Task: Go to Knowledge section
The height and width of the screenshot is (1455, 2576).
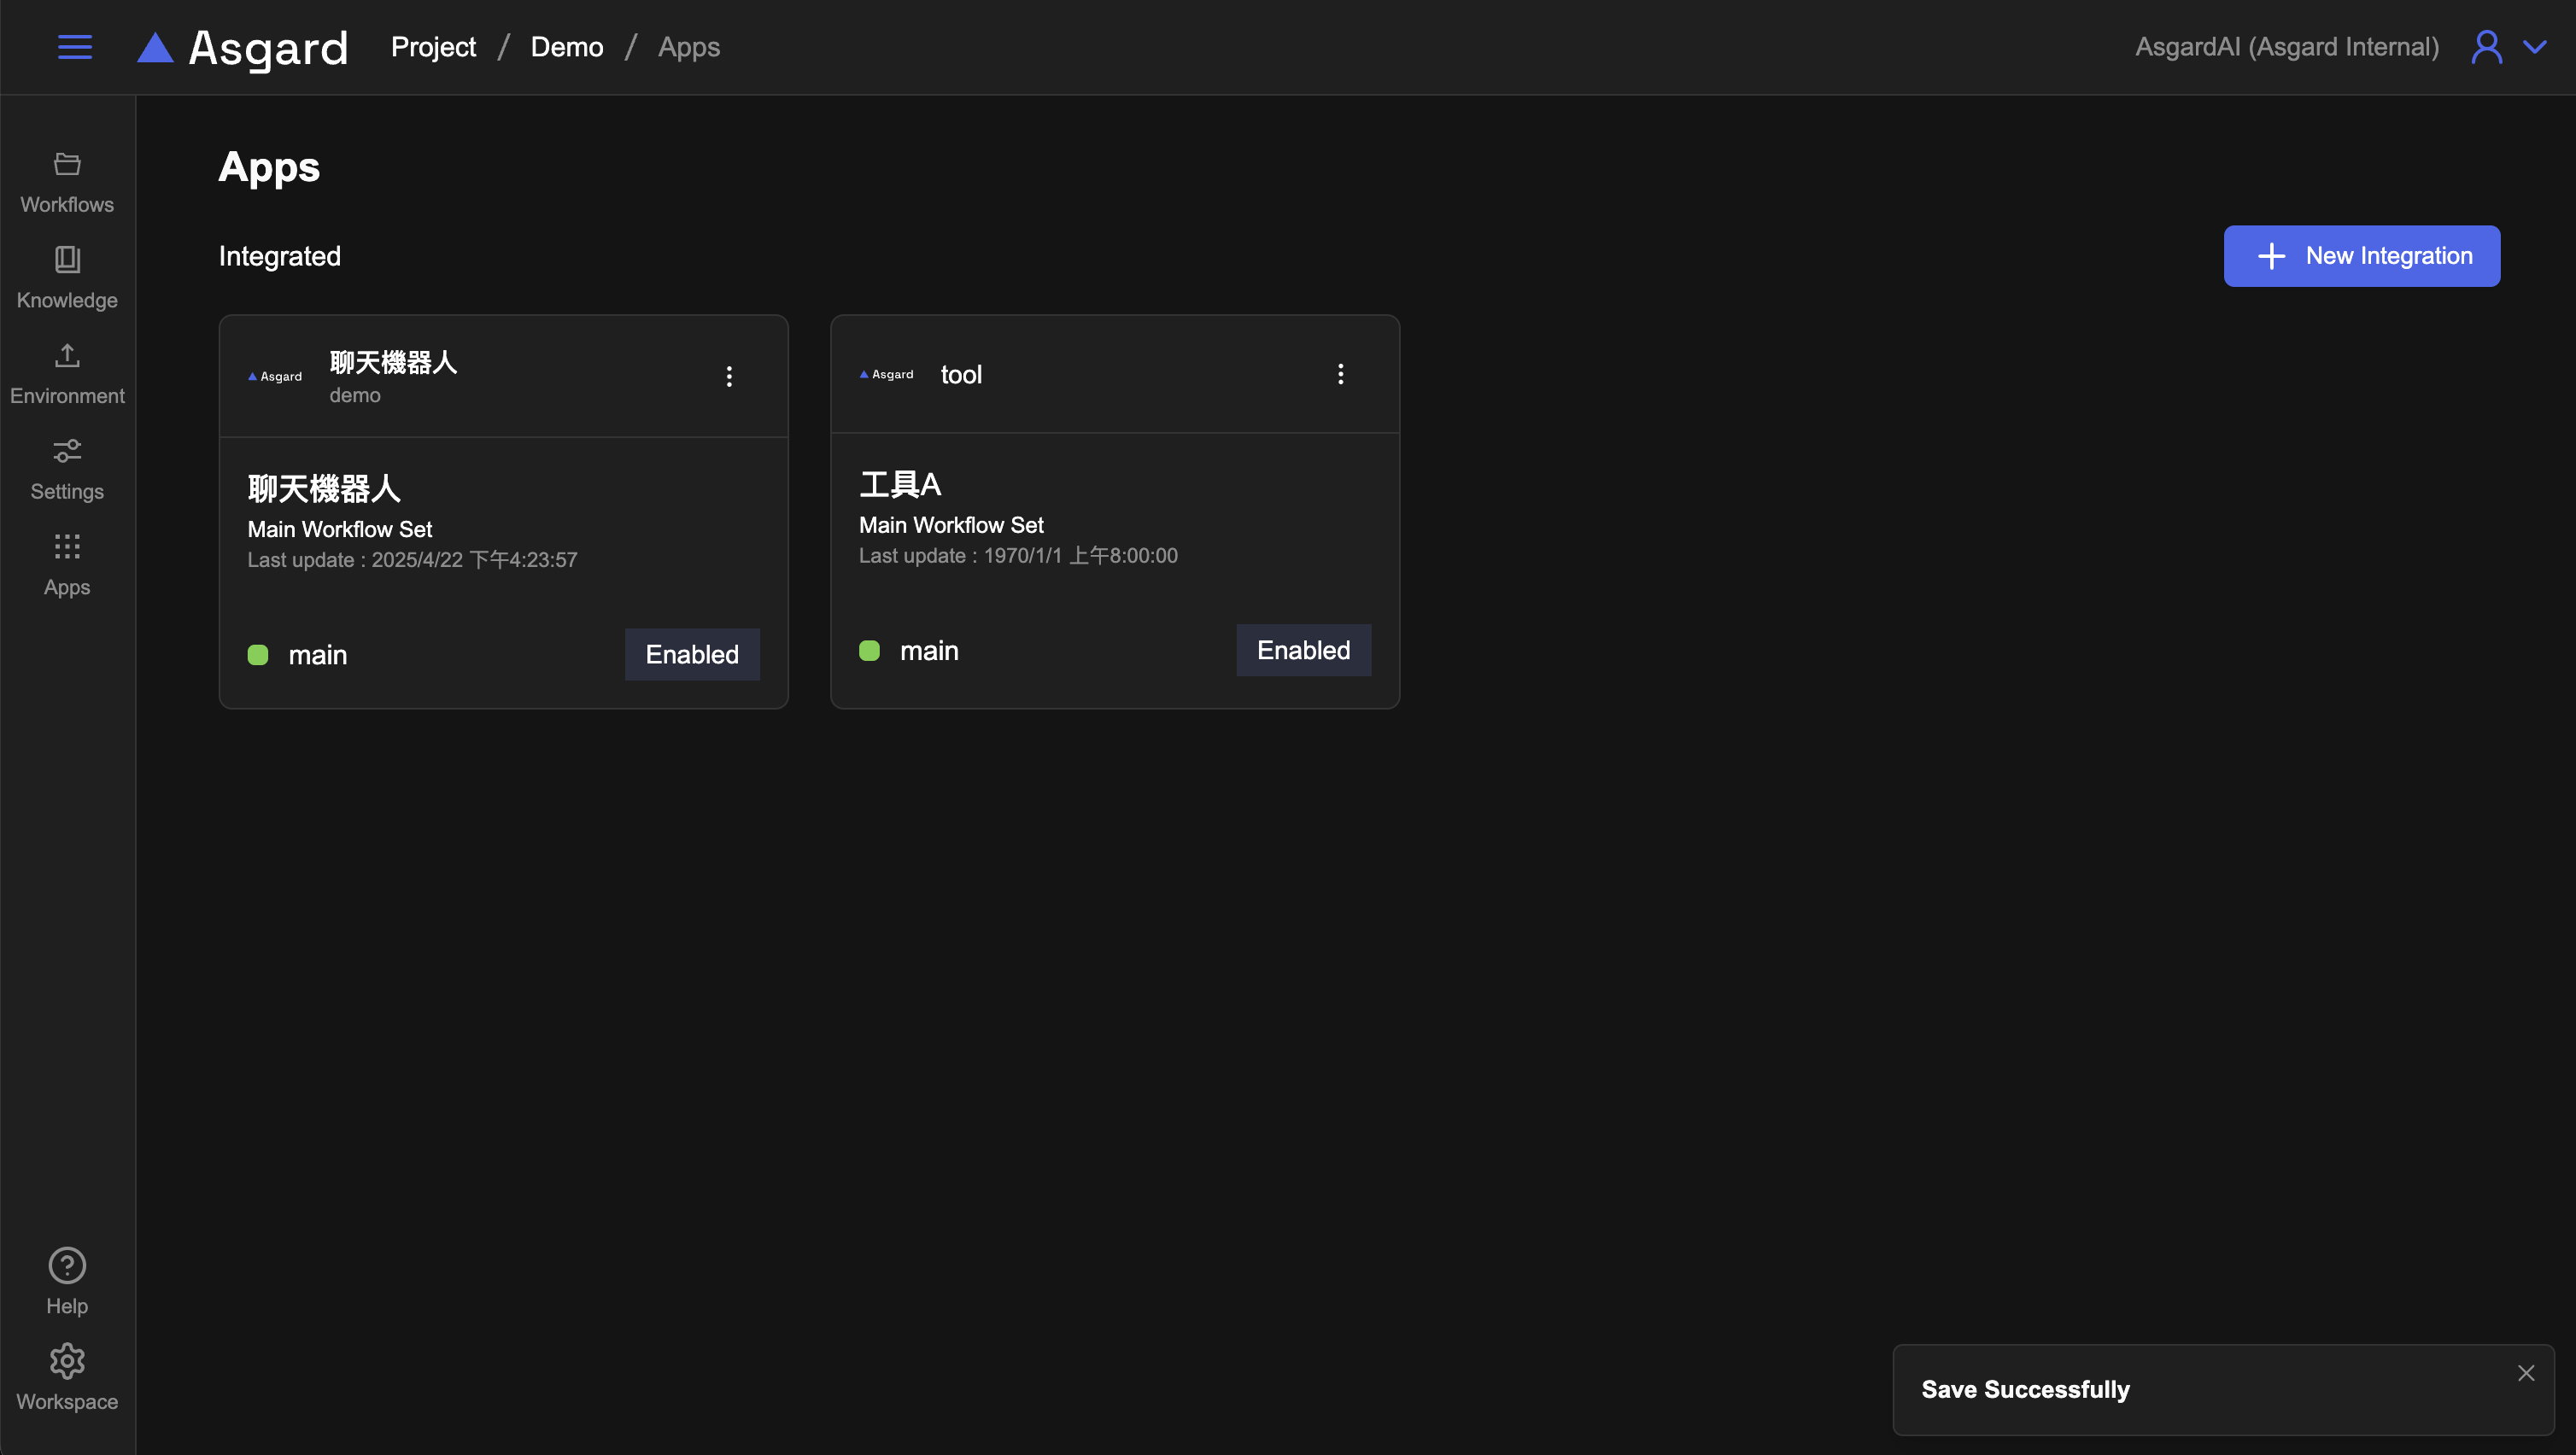Action: pos(67,278)
